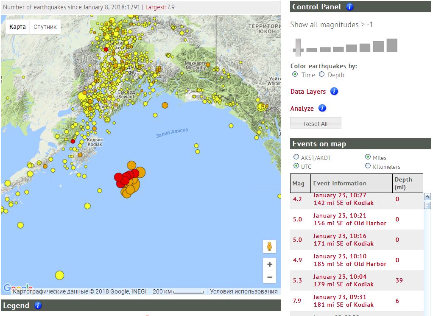Open the January 23, 10:21 Old Harbor event
Screen dimensions: 433x316
pyautogui.click(x=357, y=219)
